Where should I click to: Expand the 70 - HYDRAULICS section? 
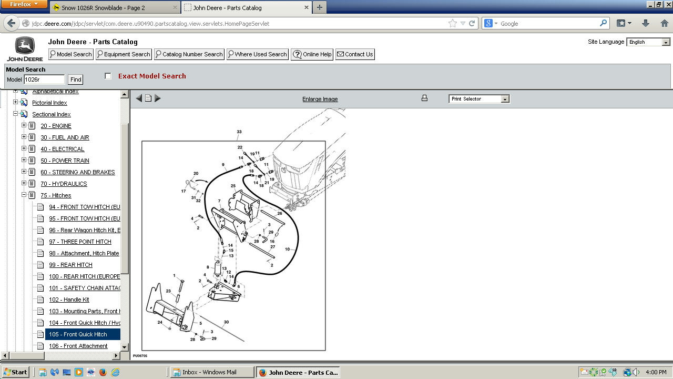24,183
